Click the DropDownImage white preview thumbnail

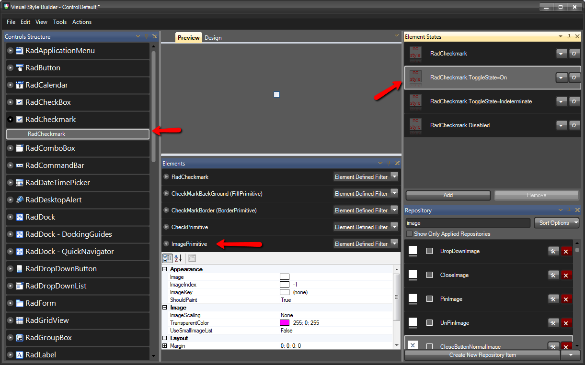point(413,251)
